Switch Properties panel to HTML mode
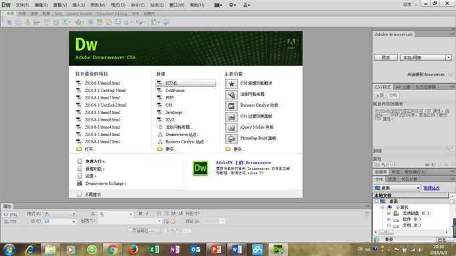456x256 pixels. point(11,215)
